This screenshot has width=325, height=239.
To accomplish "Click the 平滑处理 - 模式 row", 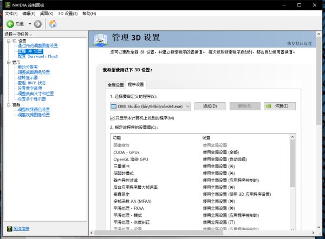I will (200, 215).
